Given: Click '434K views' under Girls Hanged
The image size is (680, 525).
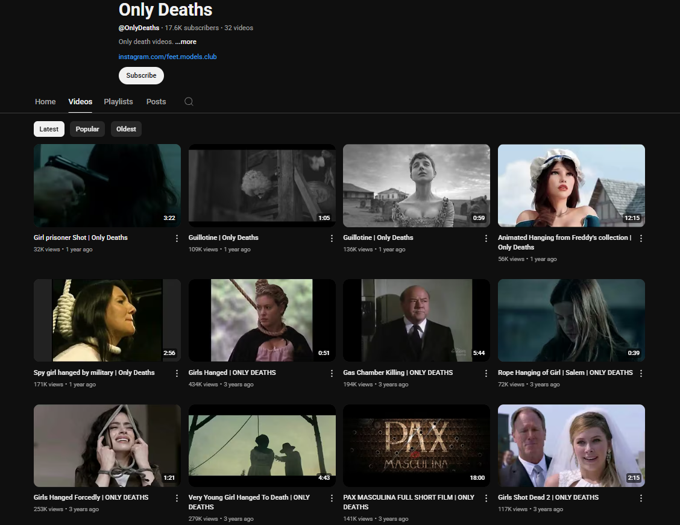Looking at the screenshot, I should pos(203,384).
